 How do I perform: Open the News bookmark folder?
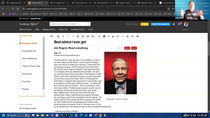[121, 14]
